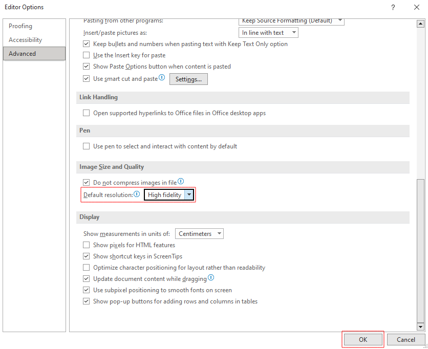Click the vertical scrollbar thumb

(x=420, y=251)
